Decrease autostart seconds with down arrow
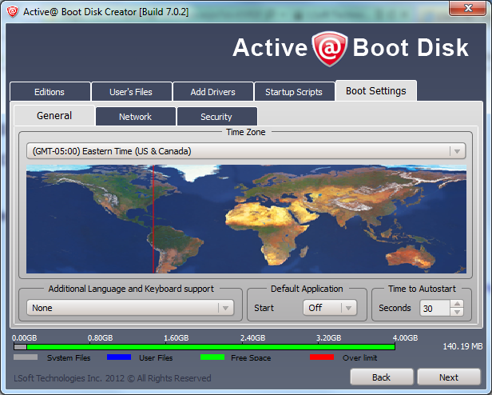492x395 pixels. (457, 312)
